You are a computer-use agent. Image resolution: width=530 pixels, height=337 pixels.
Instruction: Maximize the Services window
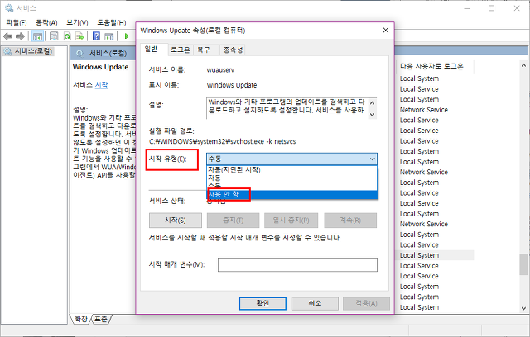(x=492, y=8)
